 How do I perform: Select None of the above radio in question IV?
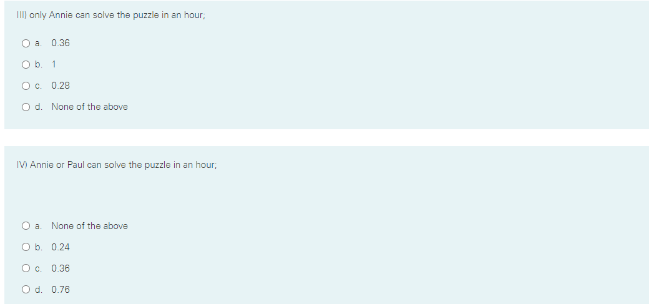coord(26,226)
